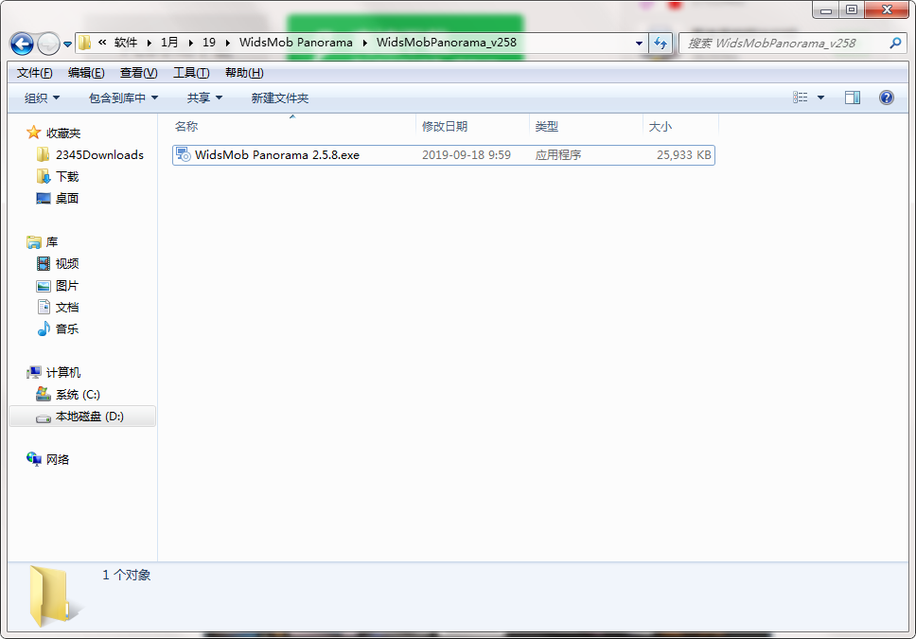Image resolution: width=916 pixels, height=639 pixels.
Task: Expand the hidden path chevron «
Action: click(102, 42)
